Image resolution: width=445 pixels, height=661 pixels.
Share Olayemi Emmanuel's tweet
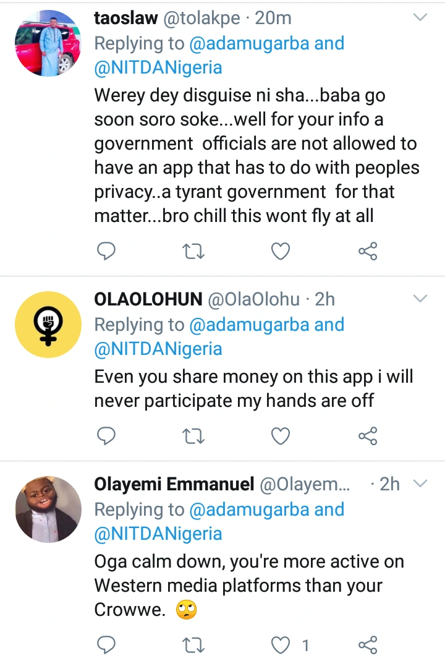(368, 646)
